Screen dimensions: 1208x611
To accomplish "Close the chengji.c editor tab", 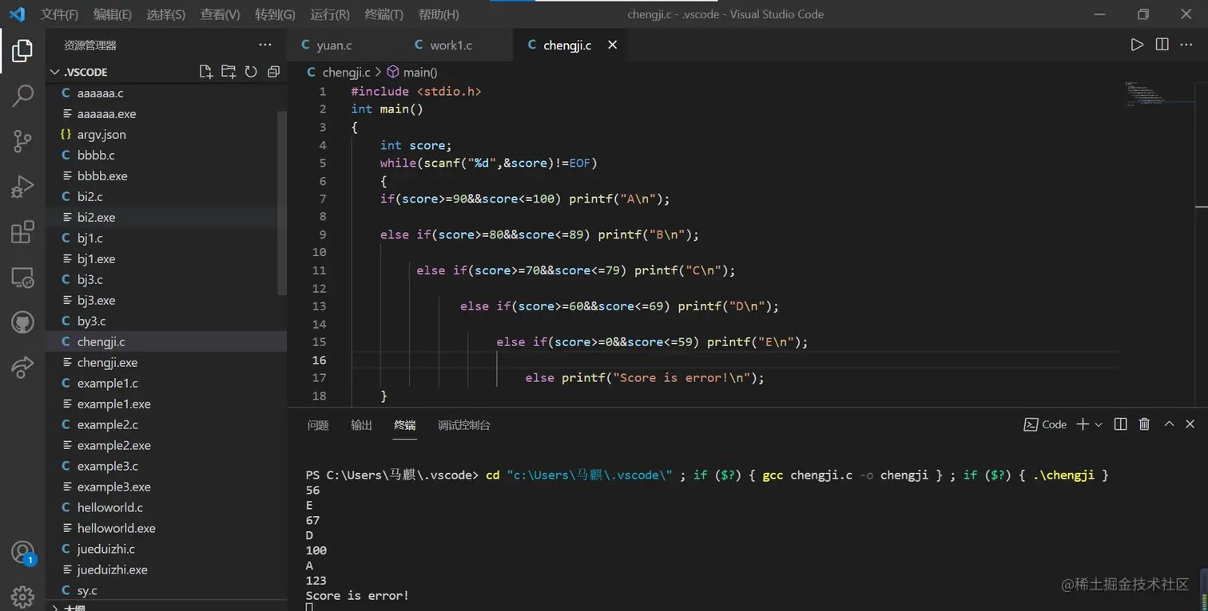I will coord(613,45).
